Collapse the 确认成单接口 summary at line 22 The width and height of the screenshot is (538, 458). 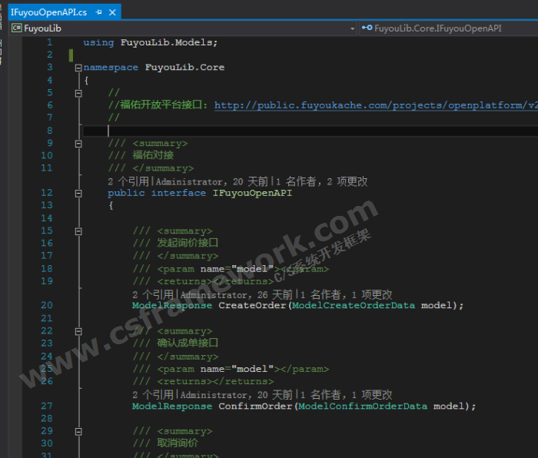coord(78,331)
